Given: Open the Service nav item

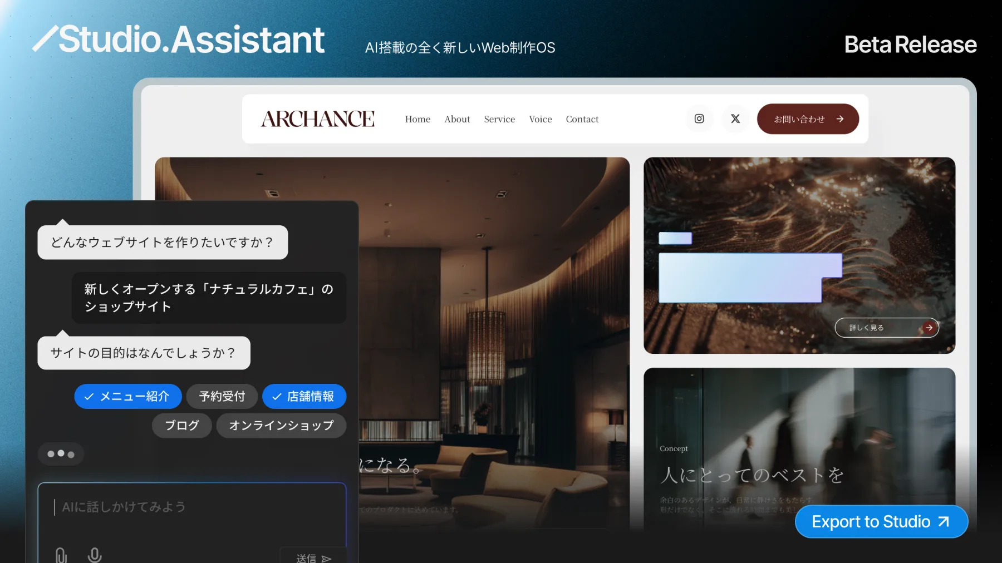Looking at the screenshot, I should 499,119.
